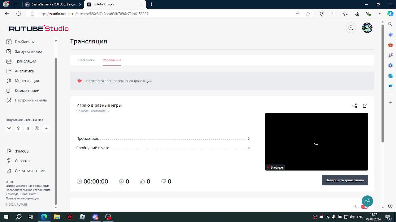This screenshot has height=222, width=396.
Task: Open Настройка канала
Action: click(x=27, y=100)
